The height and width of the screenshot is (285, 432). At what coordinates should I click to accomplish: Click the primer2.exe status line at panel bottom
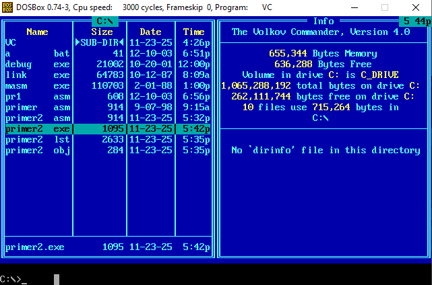click(x=108, y=247)
